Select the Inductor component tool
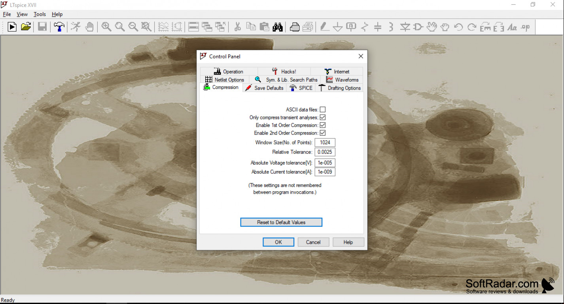 tap(391, 27)
